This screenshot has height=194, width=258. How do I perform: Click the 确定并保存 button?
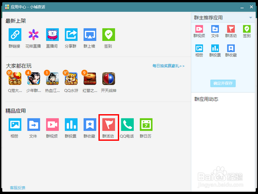(223, 83)
